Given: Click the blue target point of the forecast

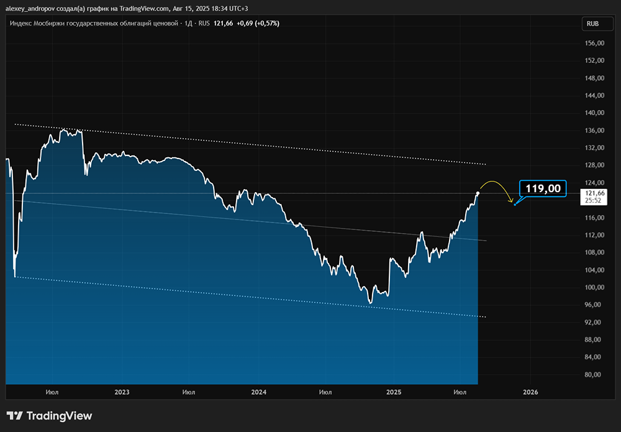Looking at the screenshot, I should (515, 205).
